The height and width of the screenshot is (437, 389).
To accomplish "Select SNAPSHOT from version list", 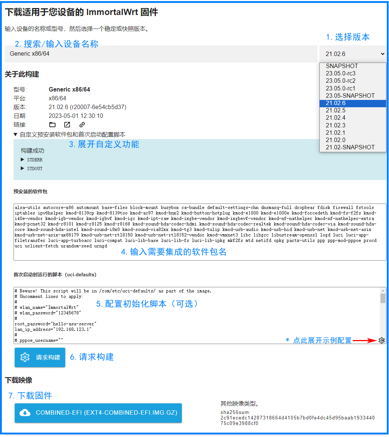I will pyautogui.click(x=353, y=66).
